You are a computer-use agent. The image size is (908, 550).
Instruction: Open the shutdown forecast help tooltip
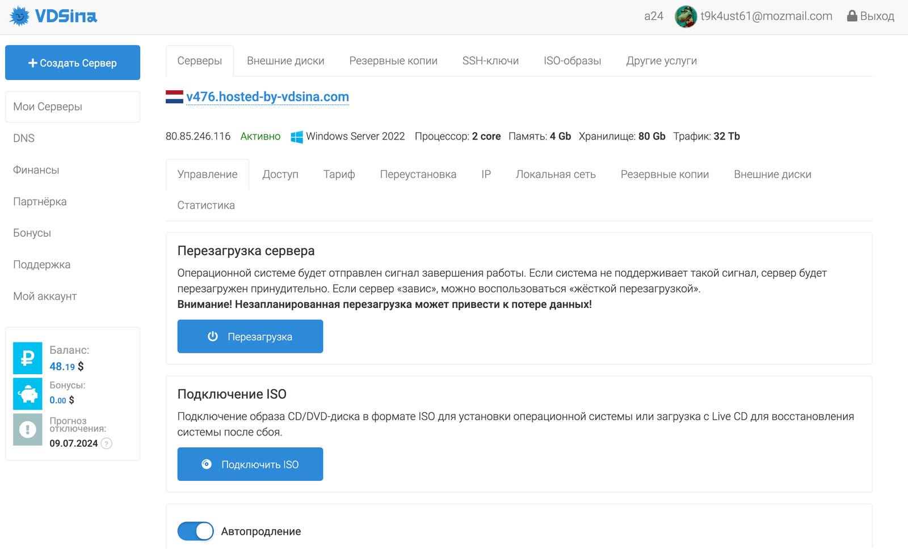(x=106, y=443)
